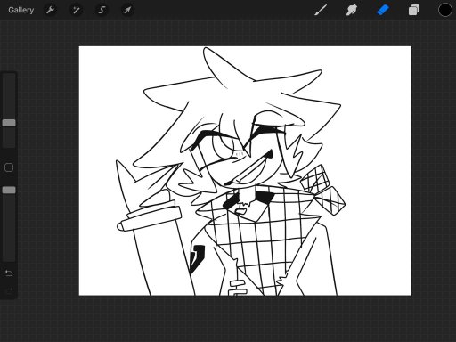
Task: Click the brush opacity slider handle
Action: point(9,190)
